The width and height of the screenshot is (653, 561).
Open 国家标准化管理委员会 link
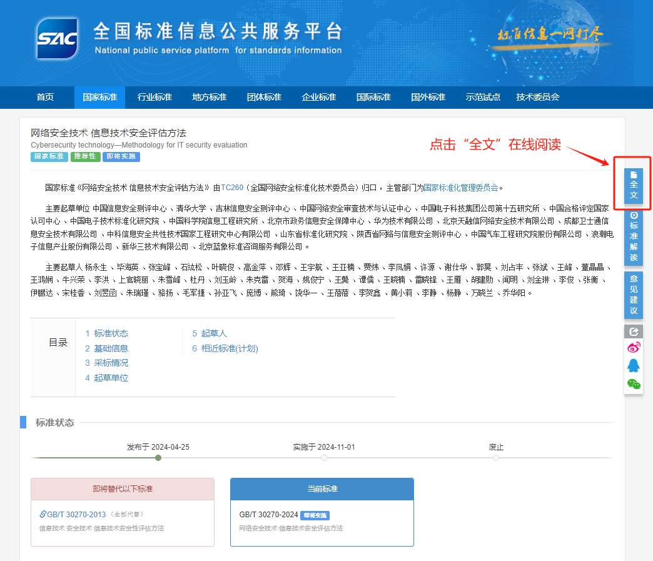coord(461,187)
